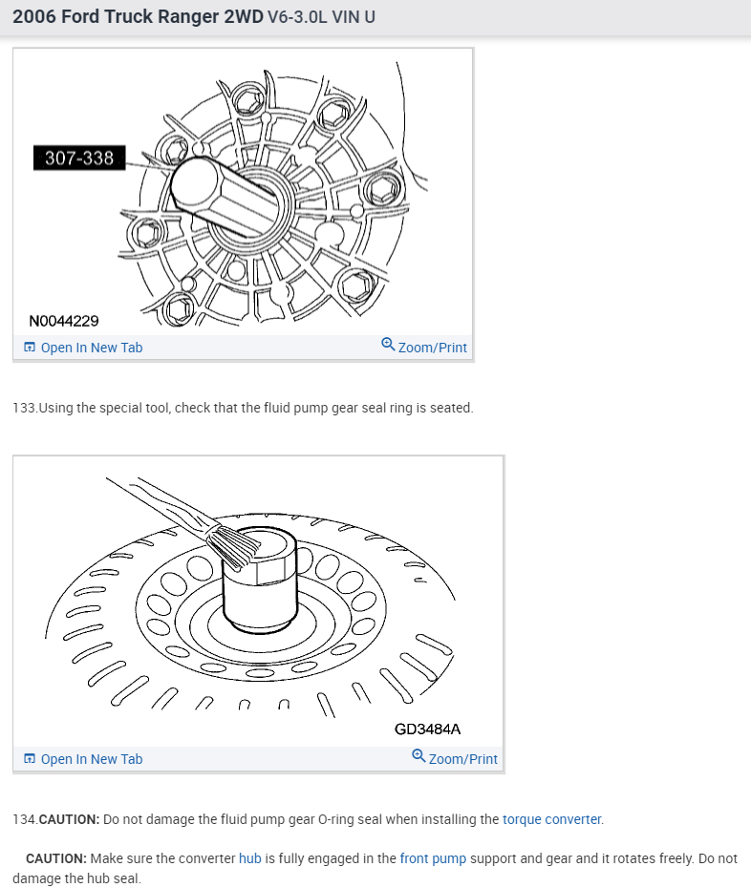The image size is (751, 888).
Task: Click the V6-3.0L VIN U engine text
Action: pos(321,17)
